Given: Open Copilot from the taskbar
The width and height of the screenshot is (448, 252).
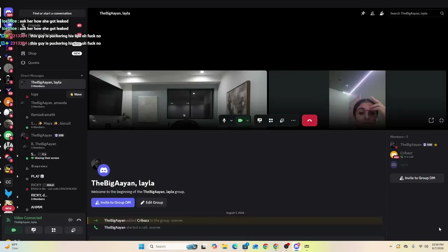Looking at the screenshot, I should pos(214,246).
